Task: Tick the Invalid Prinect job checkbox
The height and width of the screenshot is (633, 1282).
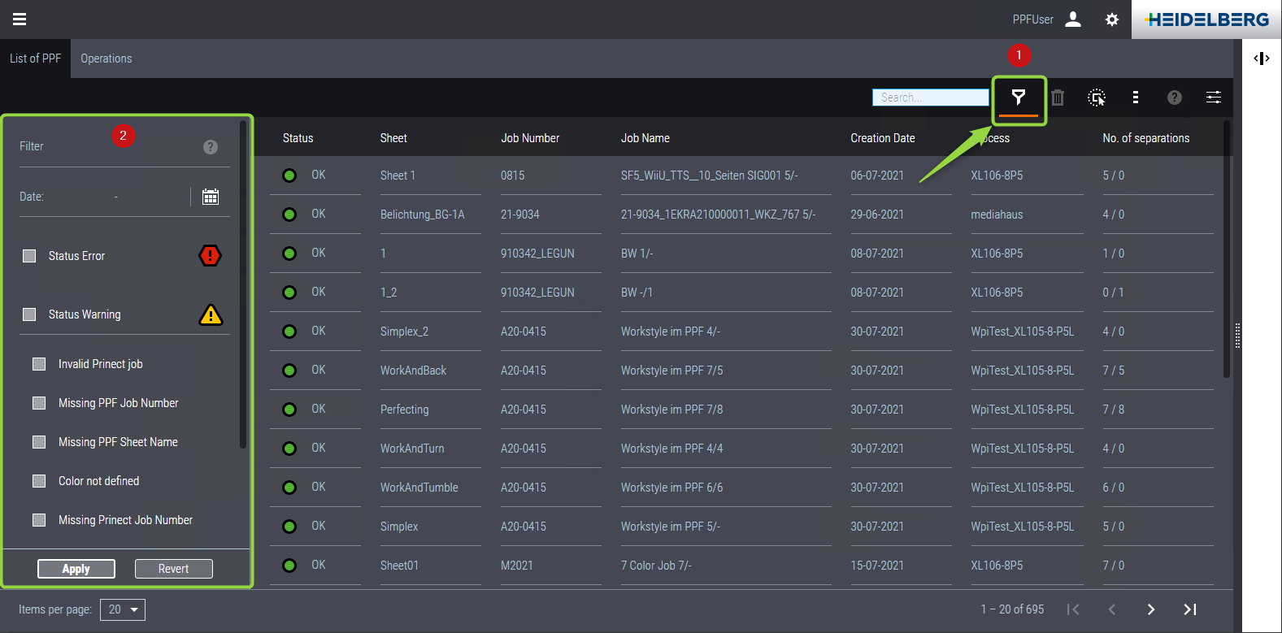Action: (x=39, y=364)
